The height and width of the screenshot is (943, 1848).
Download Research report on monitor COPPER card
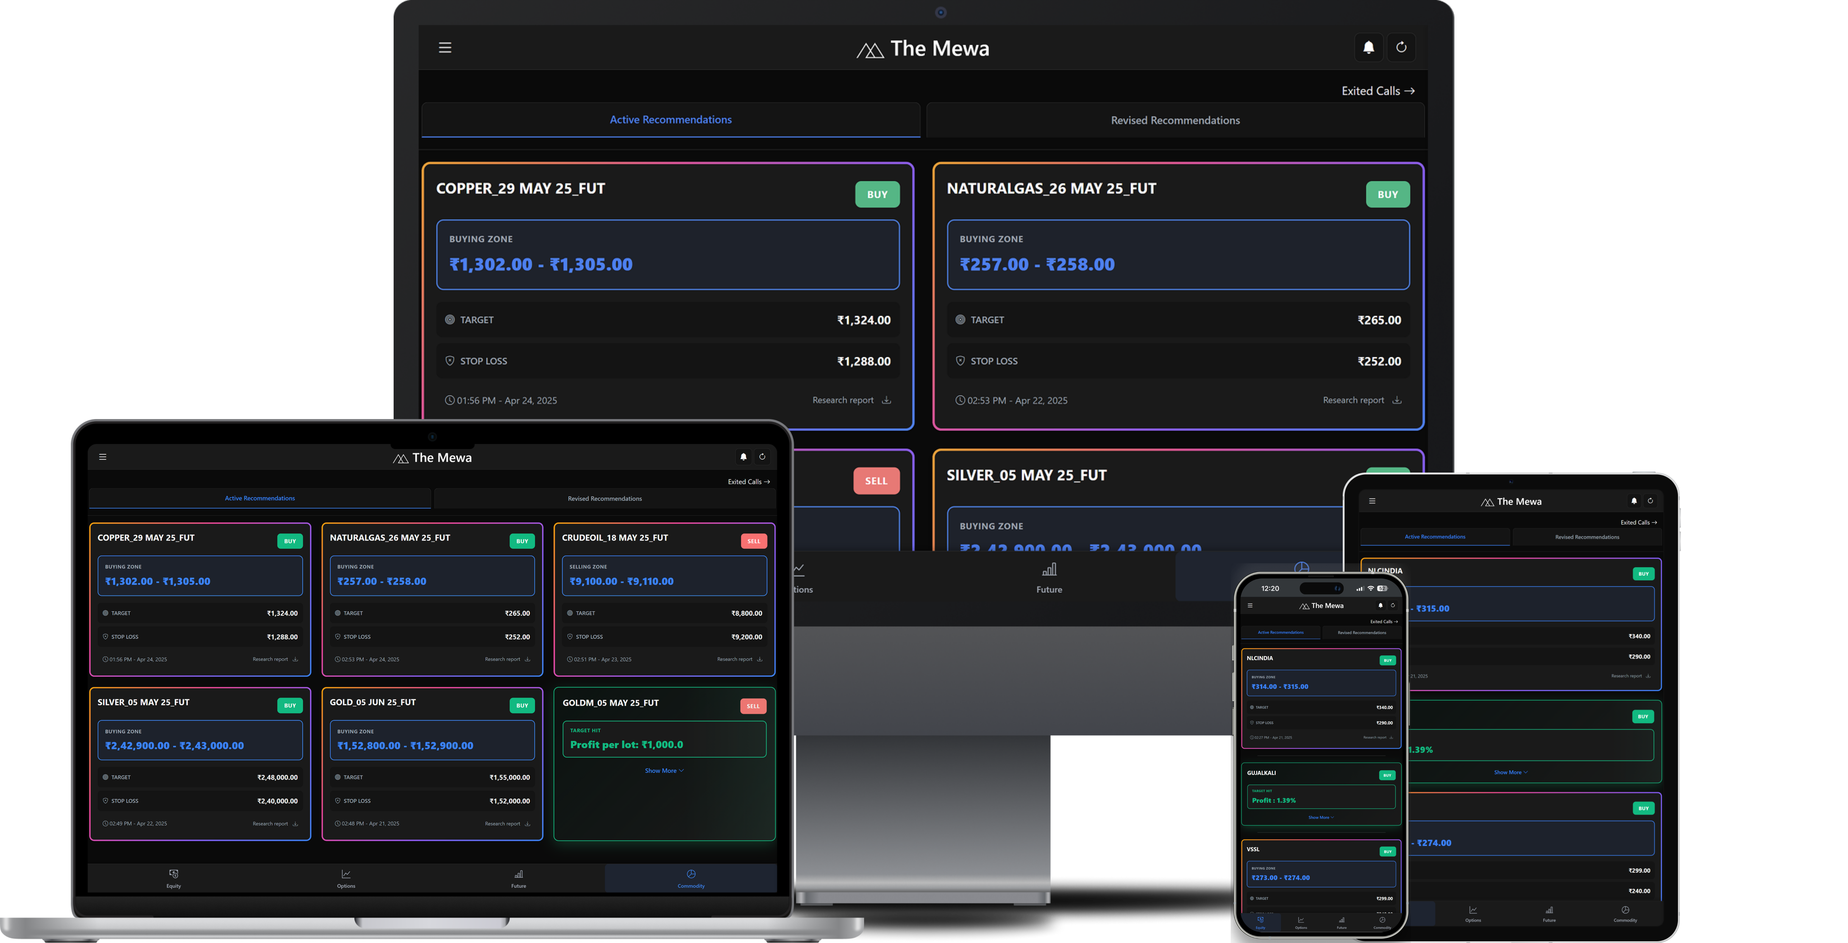point(852,400)
